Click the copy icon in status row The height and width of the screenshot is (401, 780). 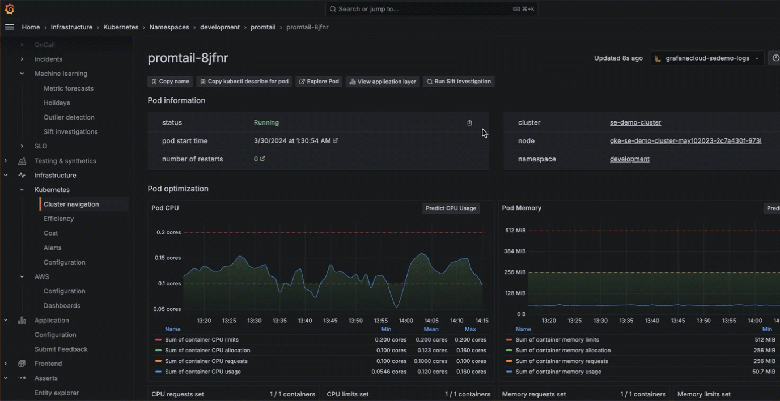coord(469,123)
